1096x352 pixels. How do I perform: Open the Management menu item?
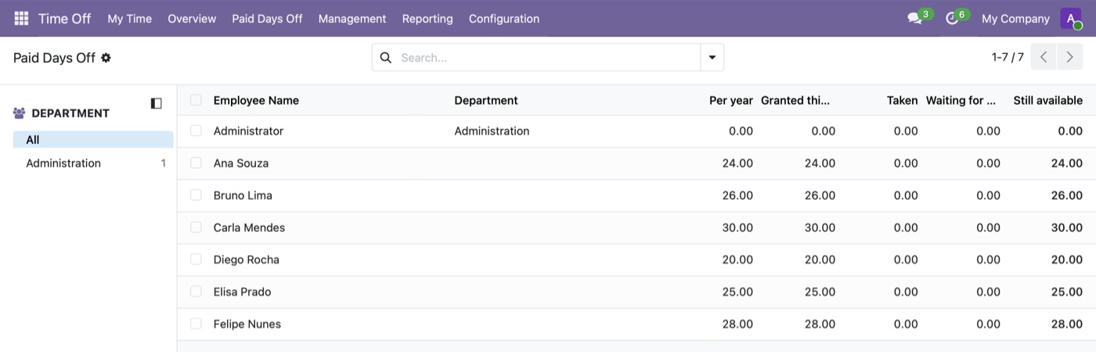click(352, 18)
